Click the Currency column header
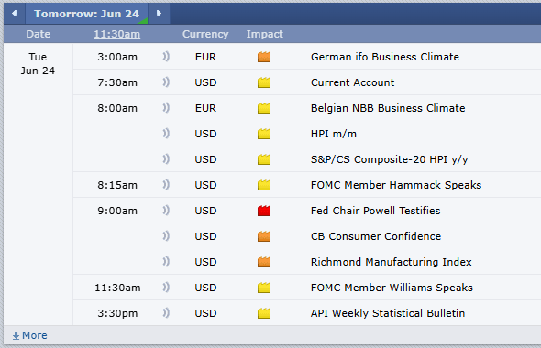The width and height of the screenshot is (541, 348). pyautogui.click(x=205, y=34)
